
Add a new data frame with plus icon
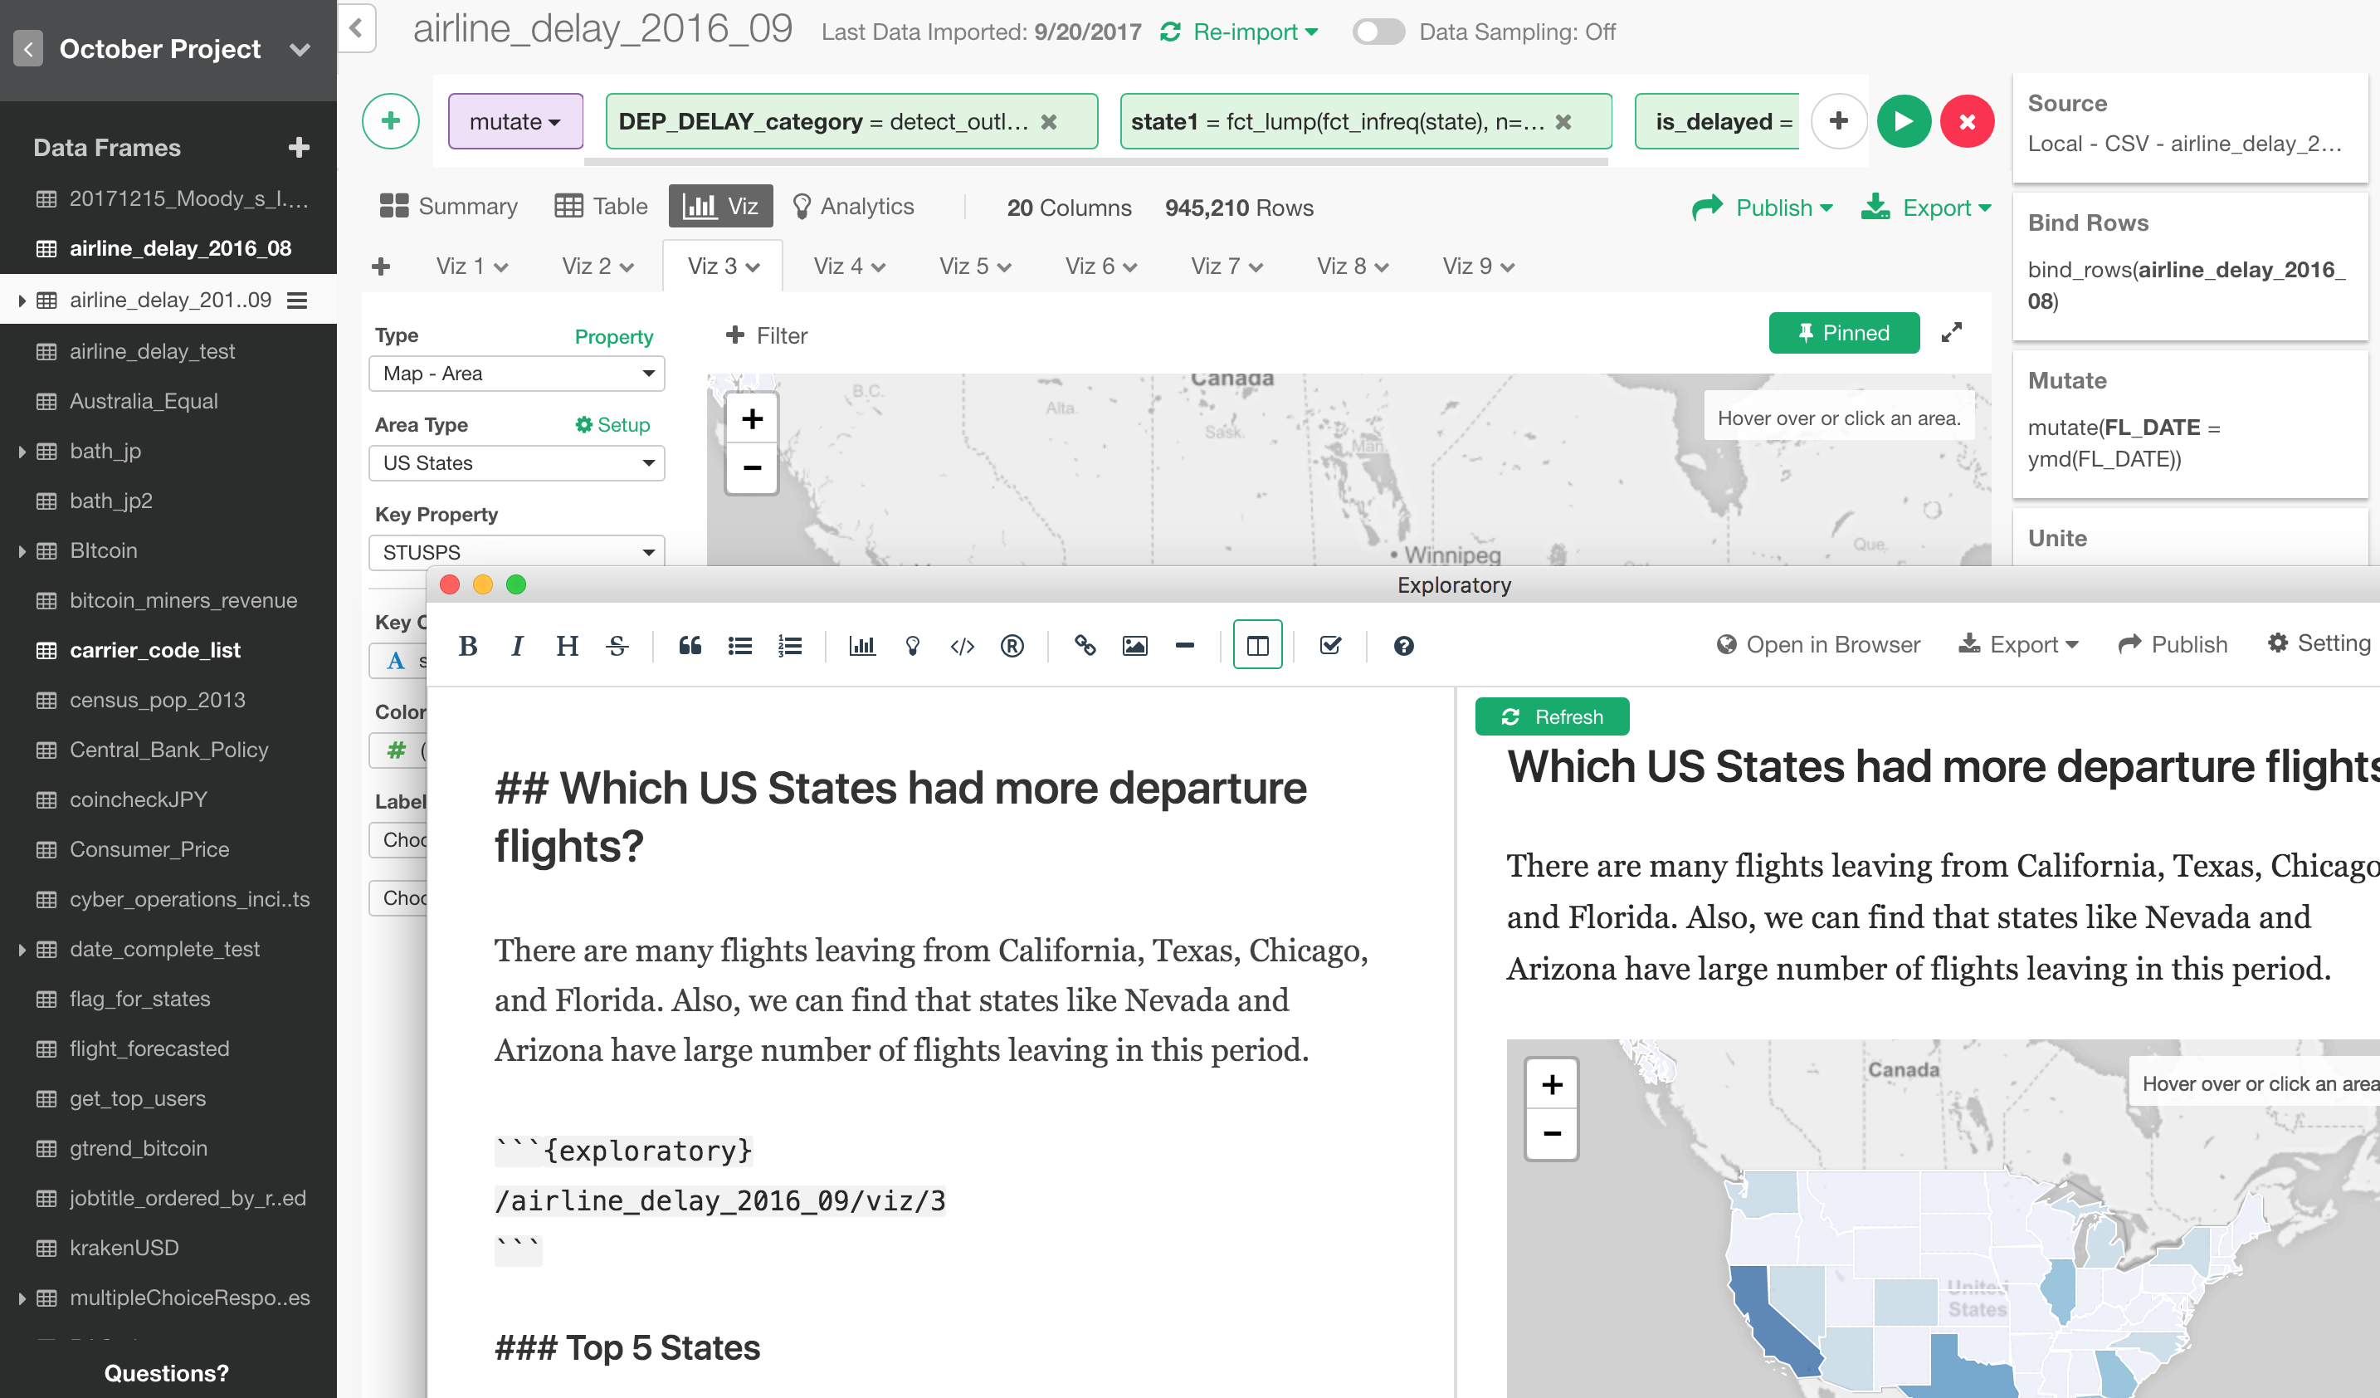(x=299, y=148)
